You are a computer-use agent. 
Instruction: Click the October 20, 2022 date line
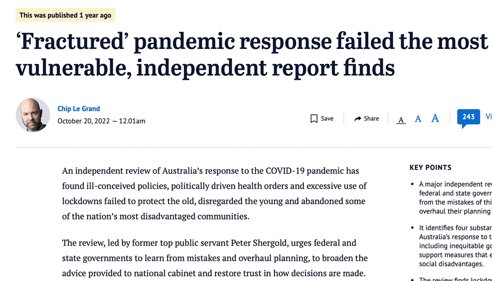tap(102, 121)
